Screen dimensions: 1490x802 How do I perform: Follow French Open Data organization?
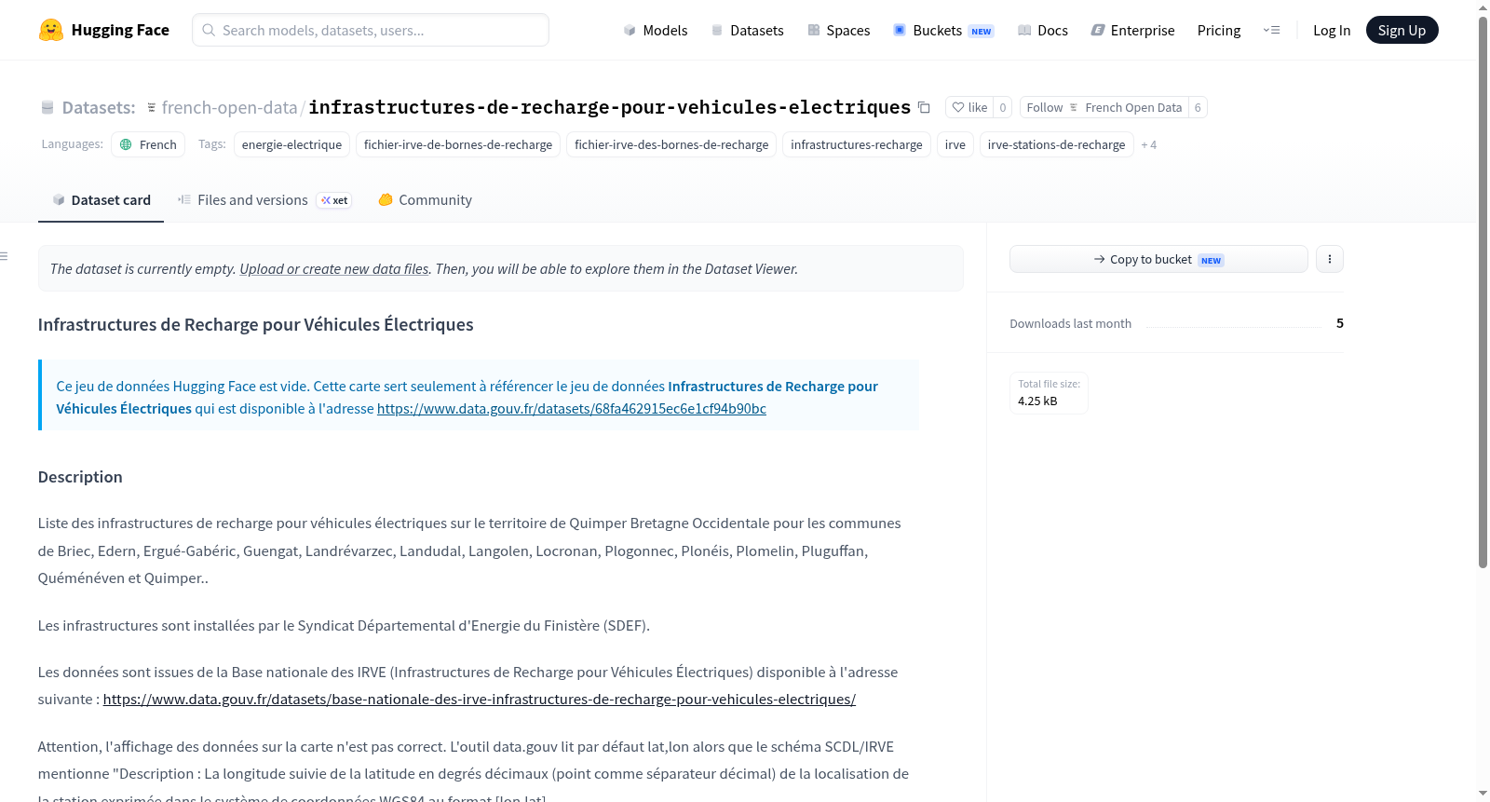click(1104, 107)
